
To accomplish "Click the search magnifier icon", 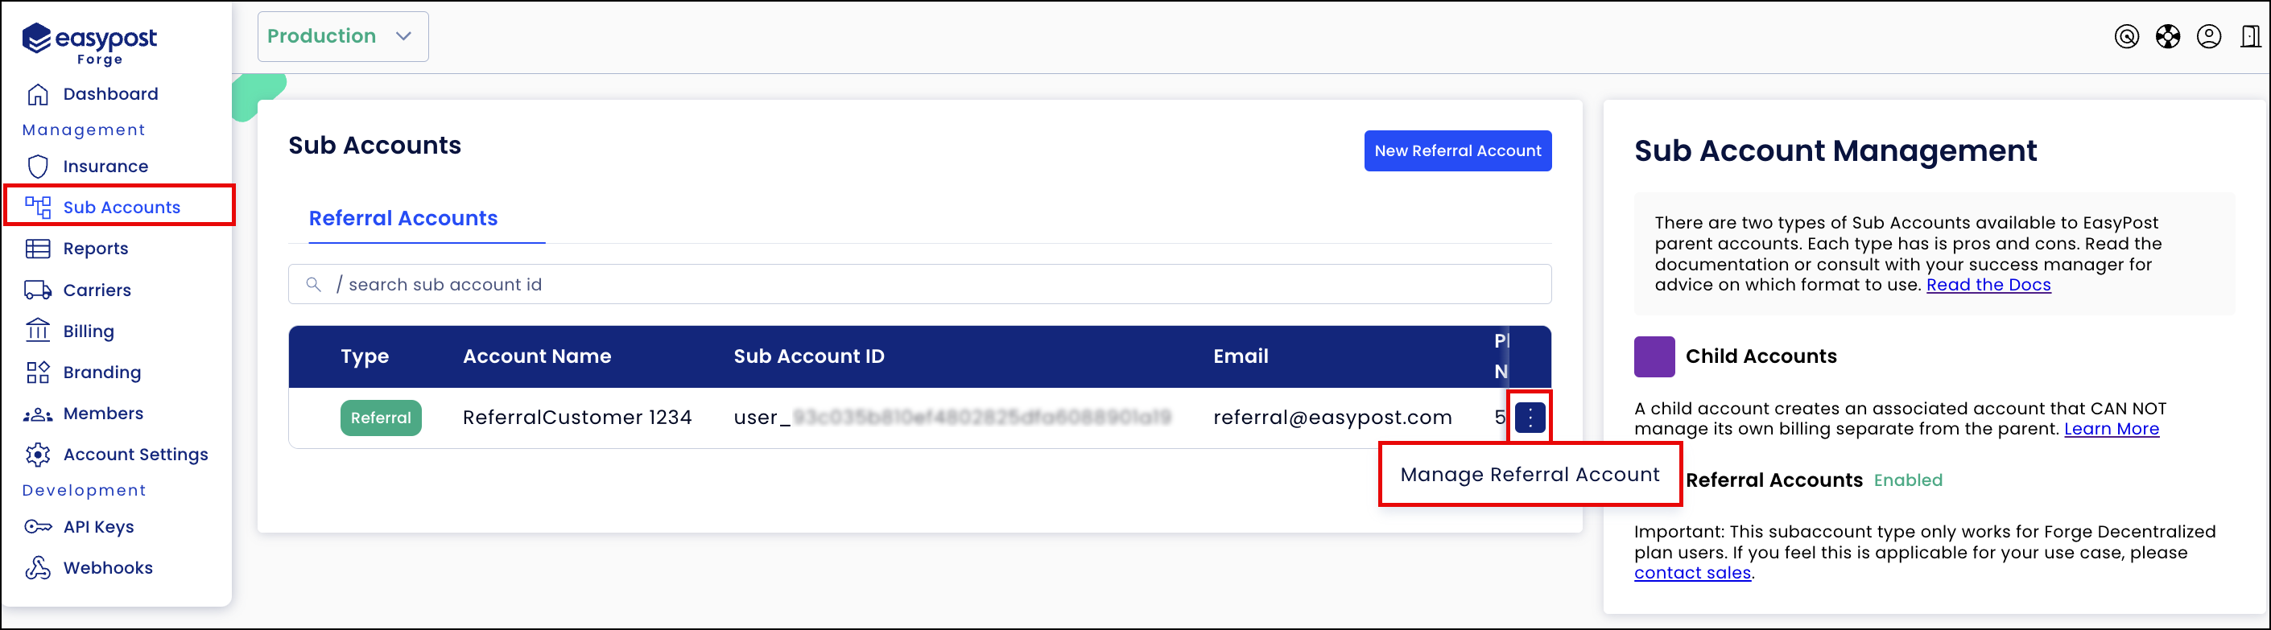I will [x=313, y=285].
